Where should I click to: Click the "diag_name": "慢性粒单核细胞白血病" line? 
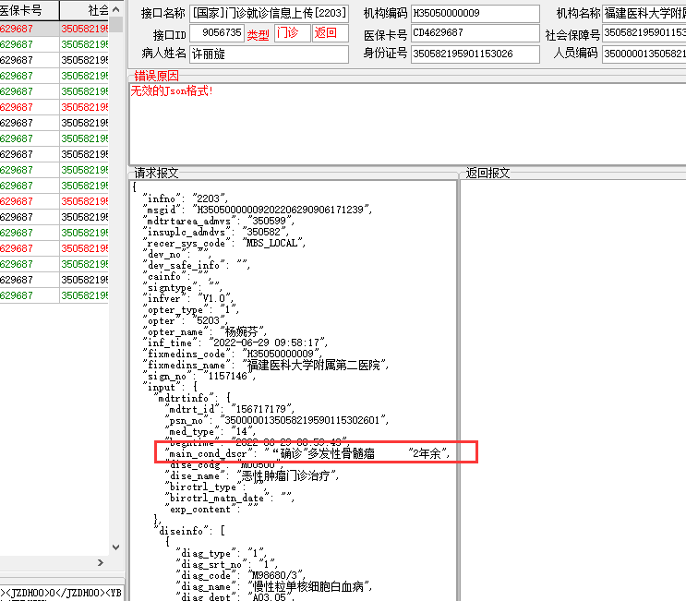(274, 587)
